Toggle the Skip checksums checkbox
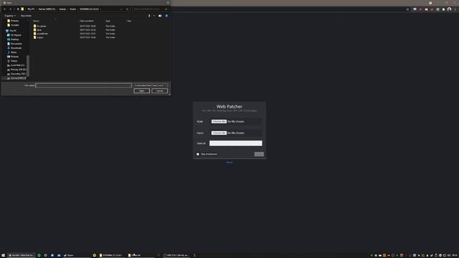 pos(198,154)
